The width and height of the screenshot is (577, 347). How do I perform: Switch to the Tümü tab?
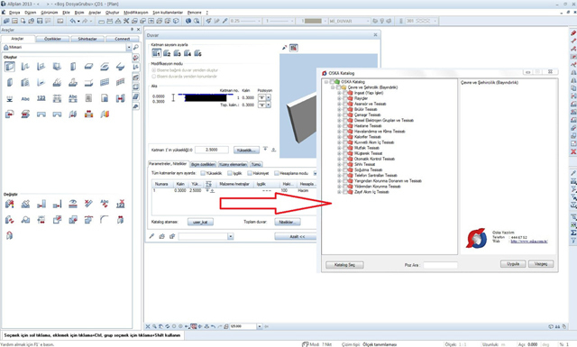pyautogui.click(x=256, y=164)
